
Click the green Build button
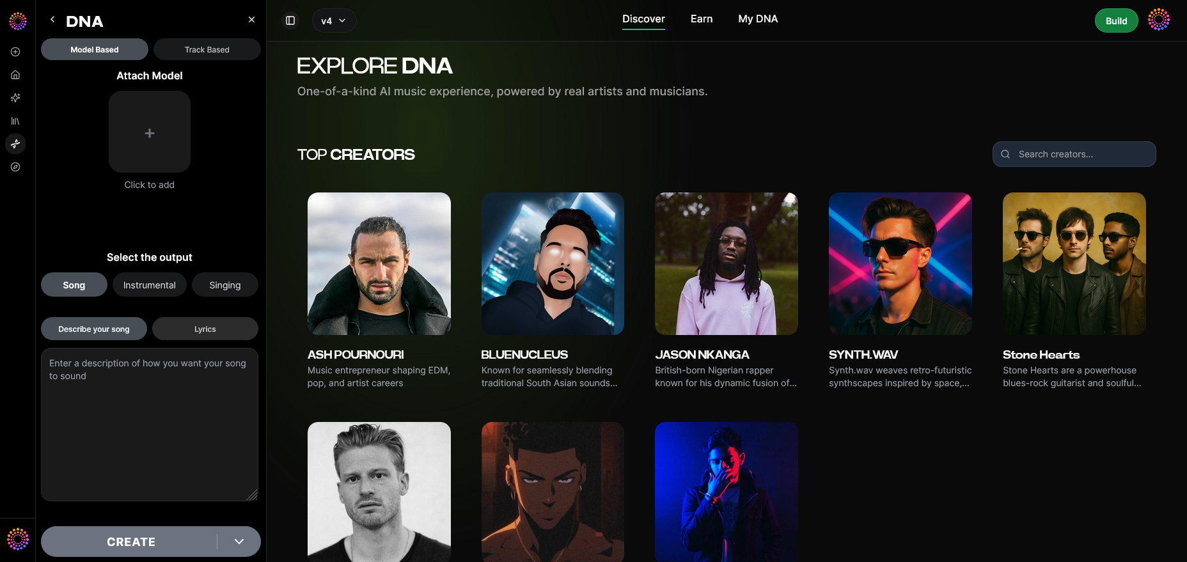pyautogui.click(x=1117, y=20)
